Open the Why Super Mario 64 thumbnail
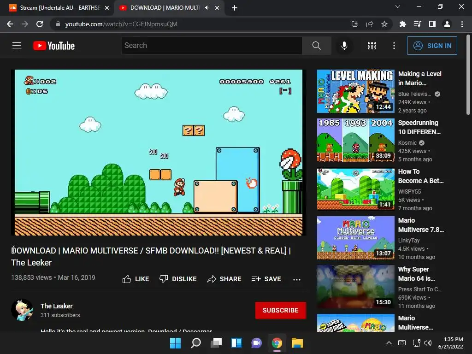472x354 pixels. coord(355,287)
